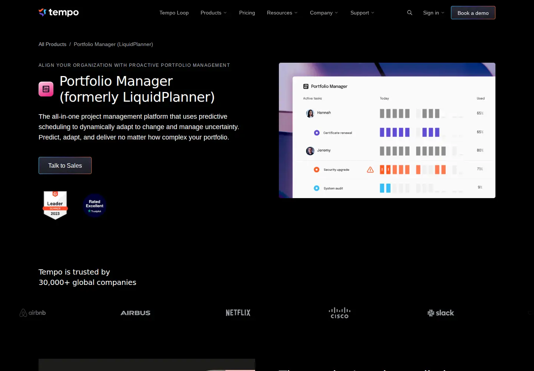Click the purple Certificate renewal status circle
Image resolution: width=534 pixels, height=371 pixels.
click(x=317, y=132)
